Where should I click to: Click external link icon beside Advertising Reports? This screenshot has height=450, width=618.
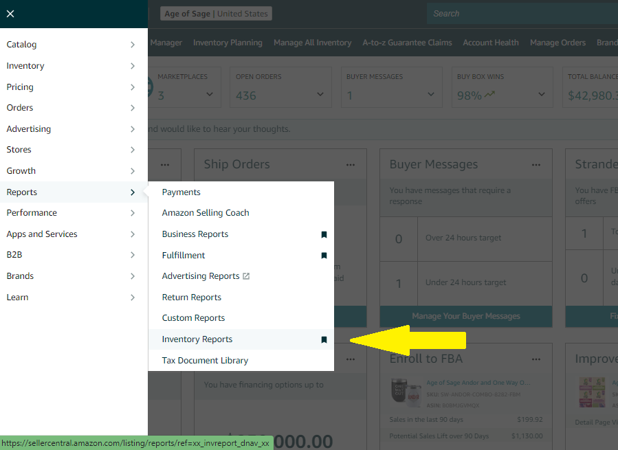coord(246,276)
